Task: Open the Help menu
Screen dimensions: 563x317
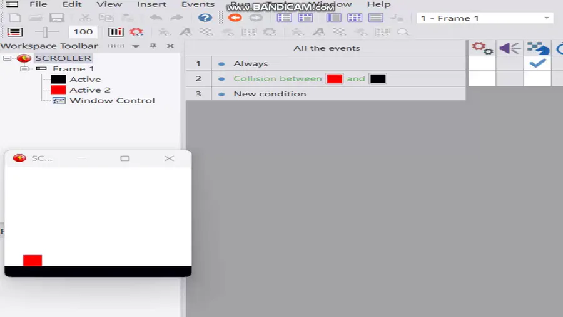Action: tap(379, 4)
